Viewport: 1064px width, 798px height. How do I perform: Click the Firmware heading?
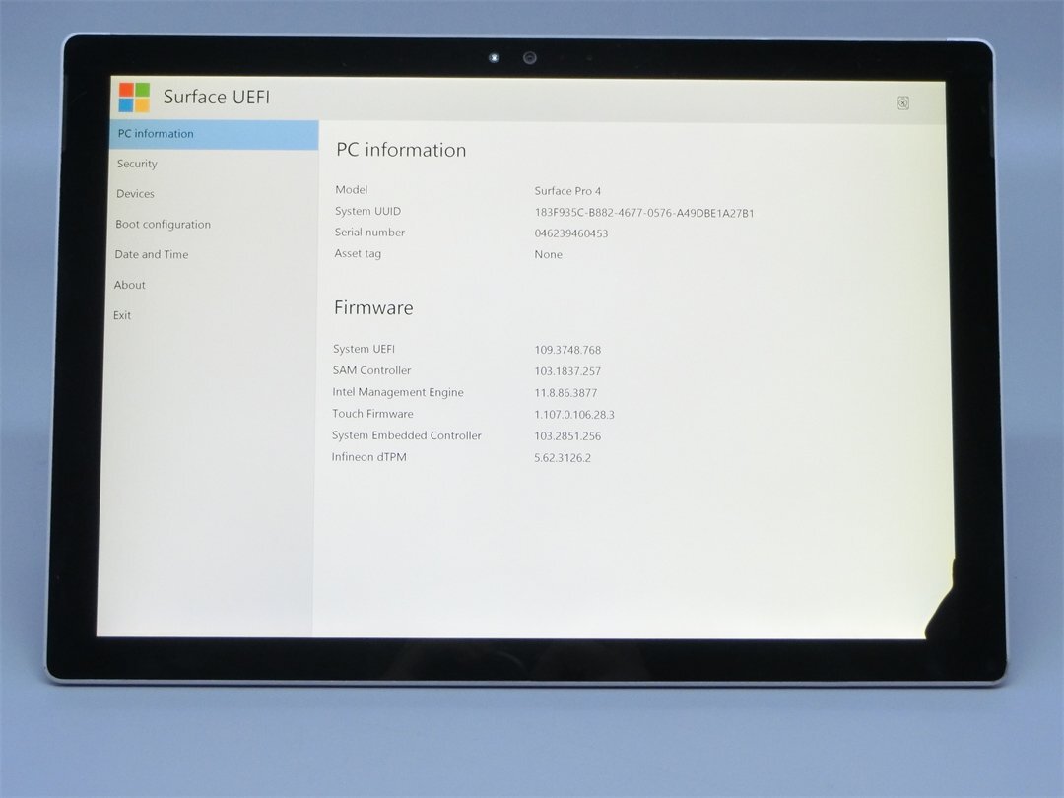coord(373,308)
